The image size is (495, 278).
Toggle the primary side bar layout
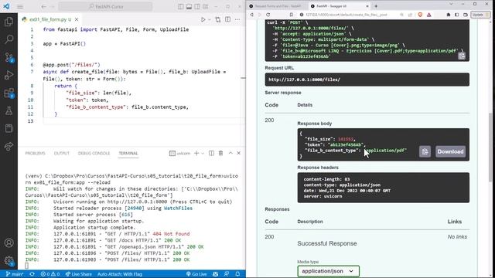point(180,7)
